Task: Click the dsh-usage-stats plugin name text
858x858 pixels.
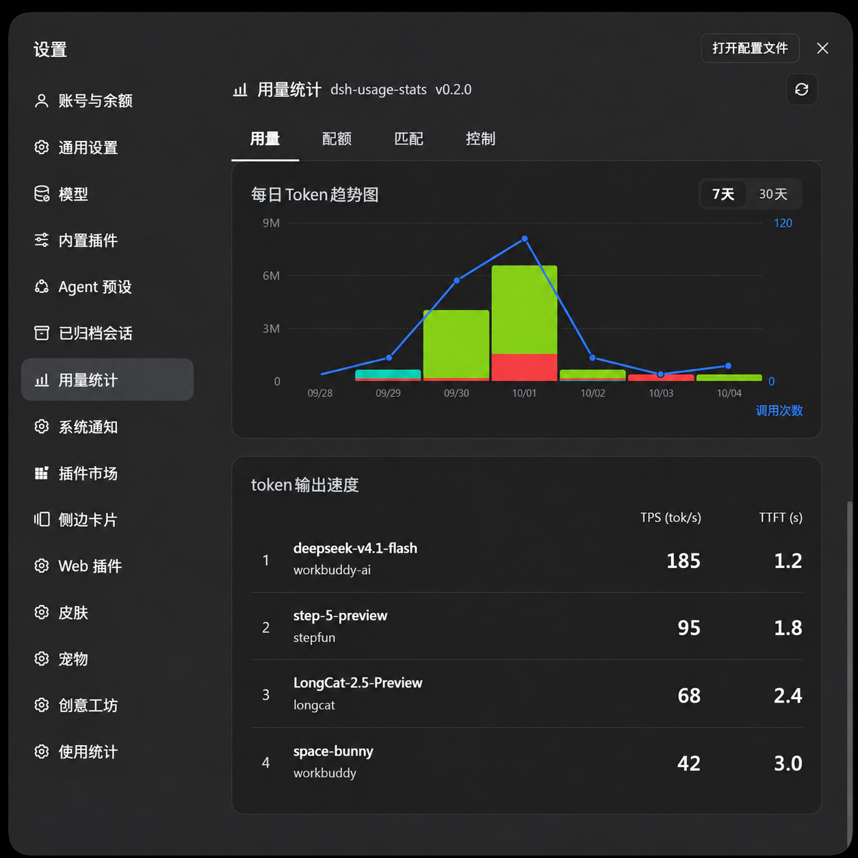Action: [x=378, y=90]
